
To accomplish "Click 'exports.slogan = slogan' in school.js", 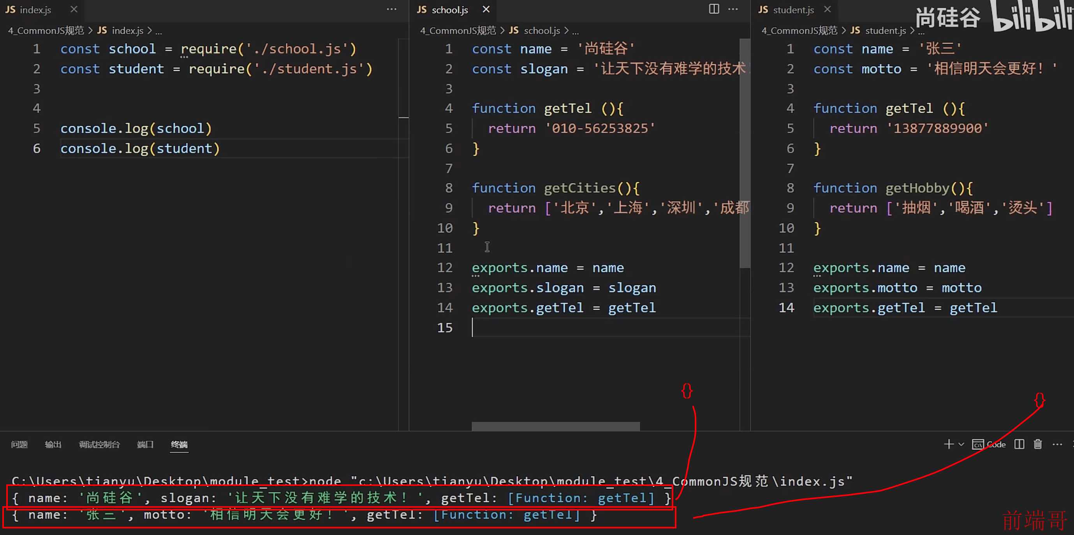I will [564, 288].
